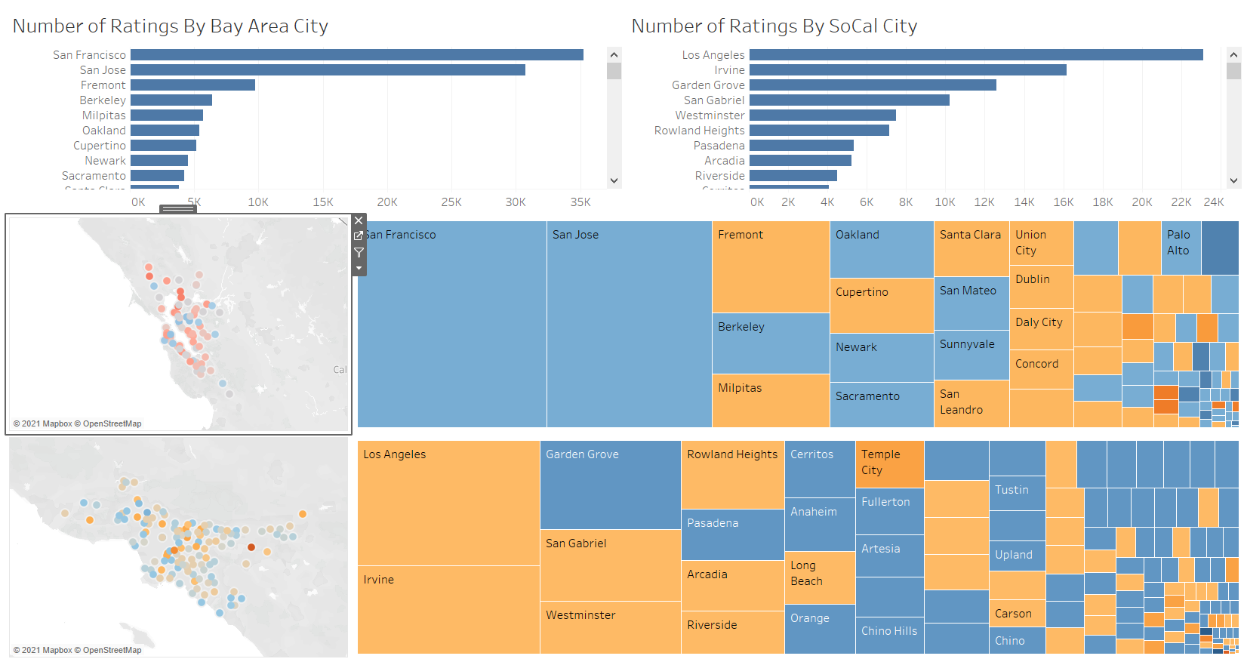
Task: Open OpenStreetMap link on Bay Area map
Action: (112, 423)
